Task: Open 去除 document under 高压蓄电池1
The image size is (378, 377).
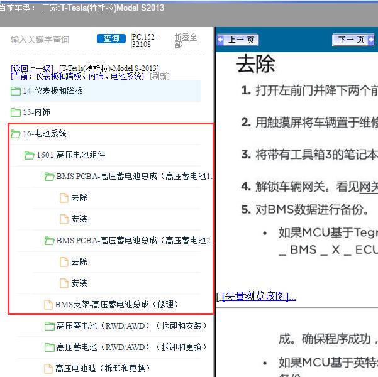Action: coord(79,197)
